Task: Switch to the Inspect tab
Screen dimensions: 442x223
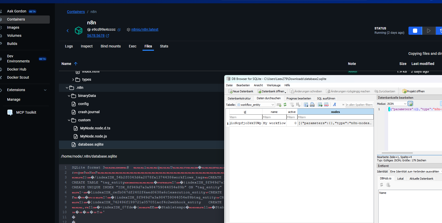Action: [87, 46]
